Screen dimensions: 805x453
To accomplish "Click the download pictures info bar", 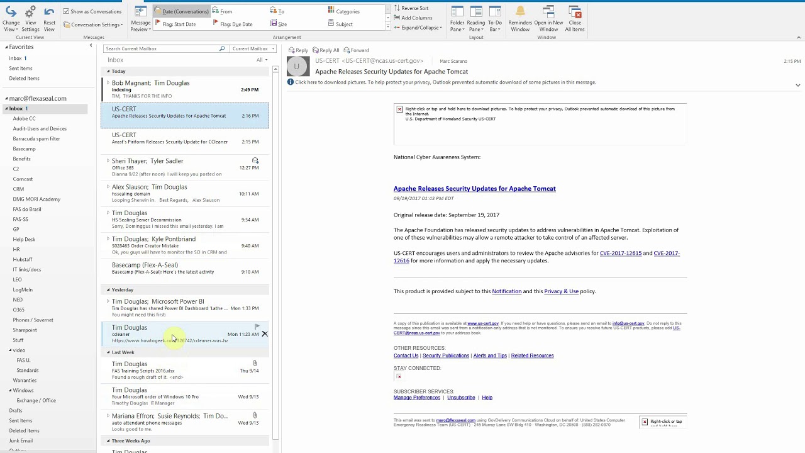I will [441, 82].
